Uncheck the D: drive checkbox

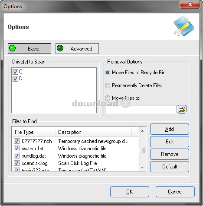[x=15, y=79]
